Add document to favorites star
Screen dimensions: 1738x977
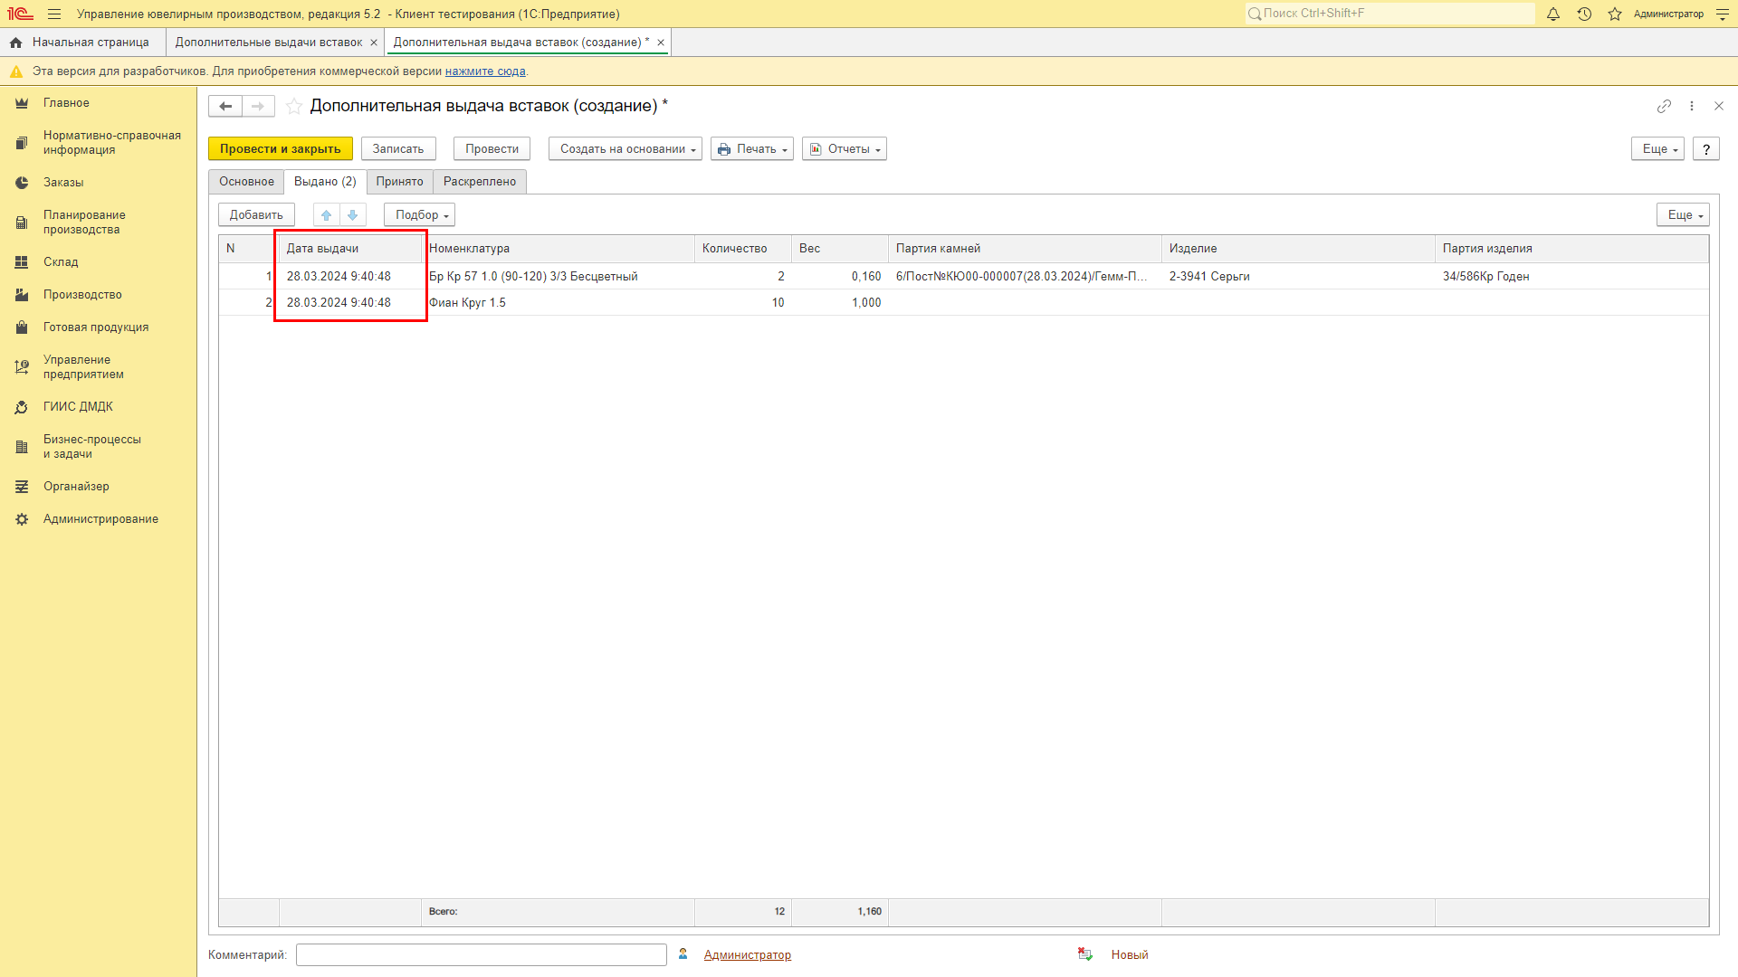point(294,106)
